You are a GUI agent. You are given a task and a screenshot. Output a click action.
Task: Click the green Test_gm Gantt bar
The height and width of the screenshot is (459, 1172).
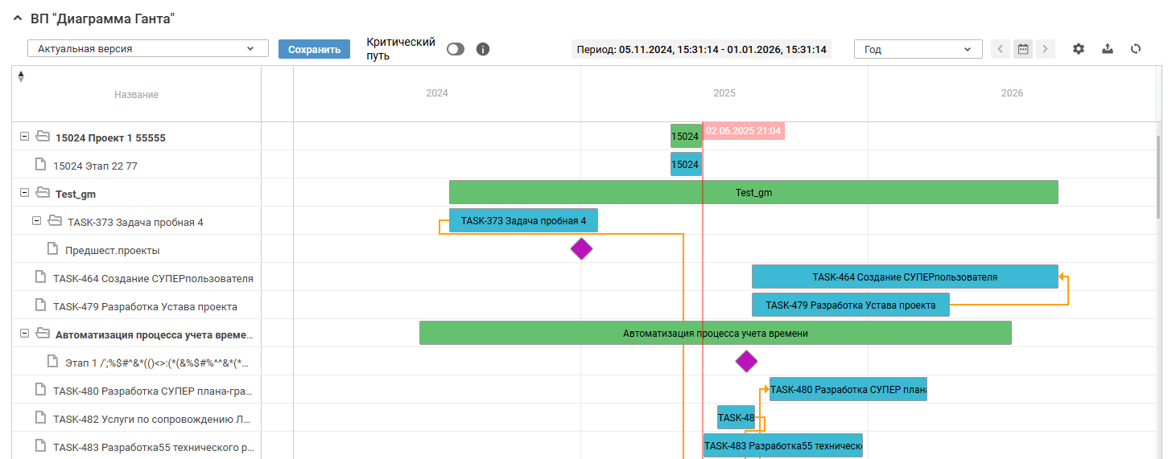click(753, 193)
